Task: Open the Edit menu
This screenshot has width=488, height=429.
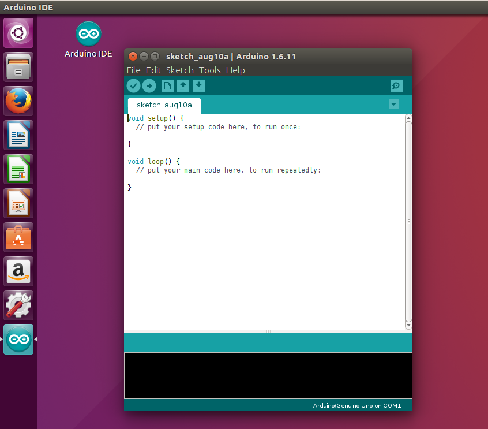Action: pos(153,70)
